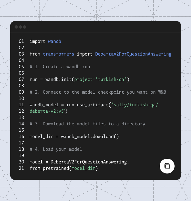Click the 'import wandb' line
This screenshot has height=201, width=191.
coord(45,42)
